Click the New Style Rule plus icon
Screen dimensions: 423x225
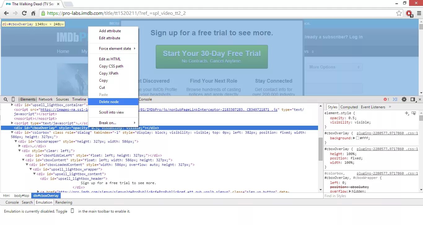coord(407,113)
